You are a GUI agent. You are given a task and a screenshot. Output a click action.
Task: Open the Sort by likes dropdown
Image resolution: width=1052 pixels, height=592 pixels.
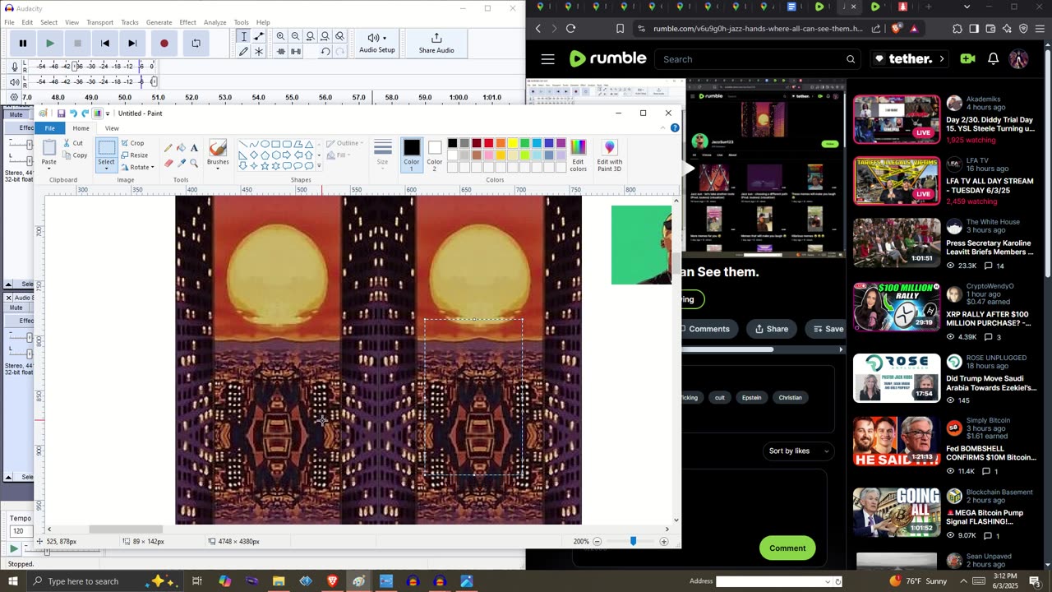tap(797, 451)
